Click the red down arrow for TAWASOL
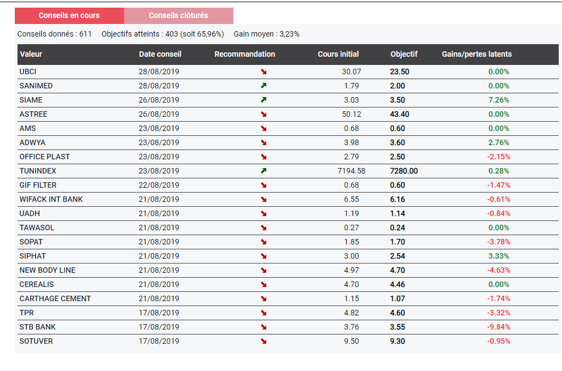 click(x=264, y=228)
